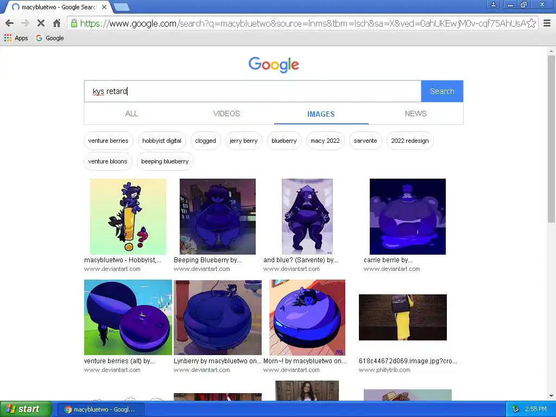556x417 pixels.
Task: Open a new tab button
Action: pyautogui.click(x=122, y=7)
